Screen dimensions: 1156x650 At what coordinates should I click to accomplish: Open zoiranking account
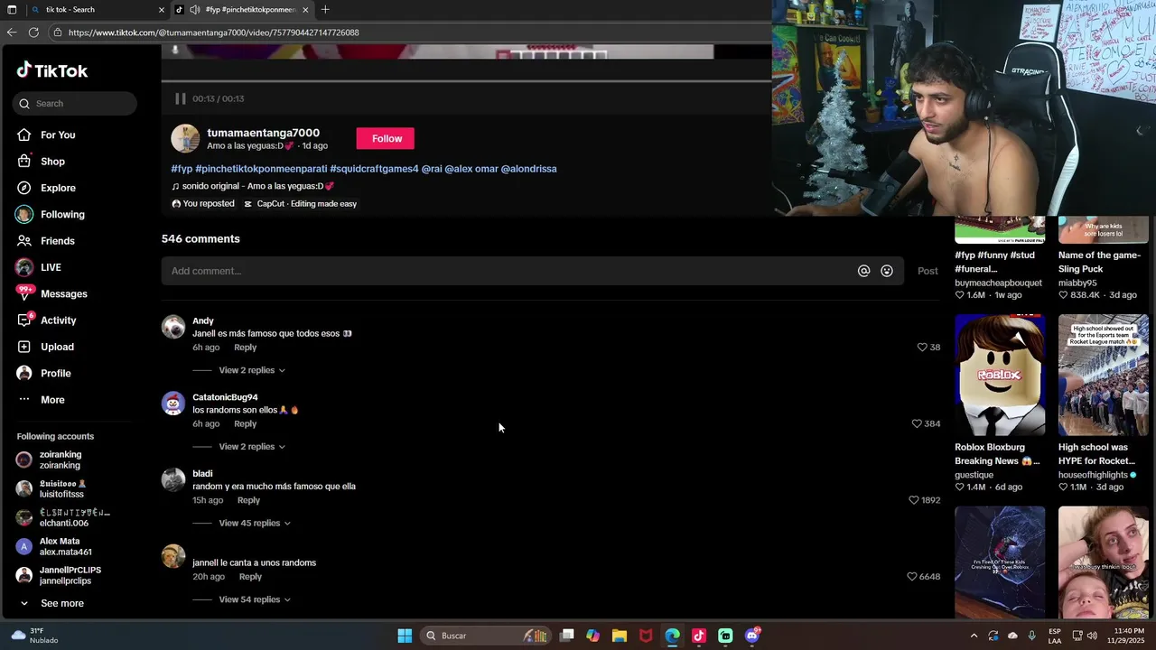(60, 460)
